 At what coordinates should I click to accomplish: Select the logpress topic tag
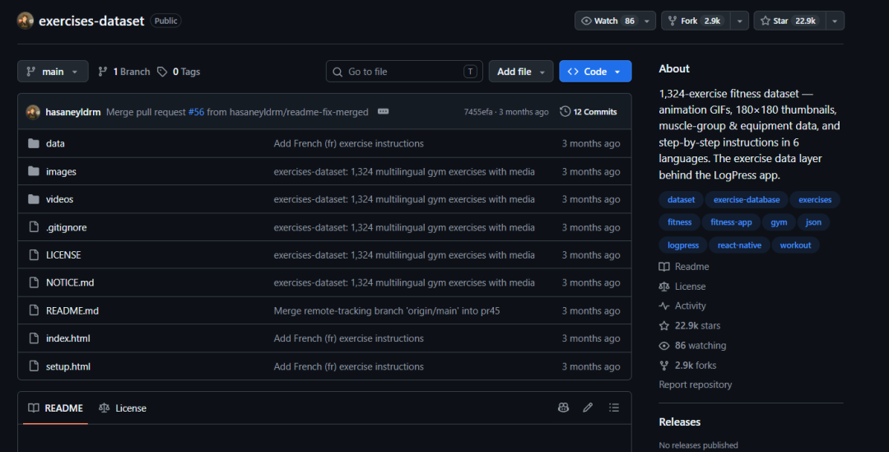[x=682, y=245]
